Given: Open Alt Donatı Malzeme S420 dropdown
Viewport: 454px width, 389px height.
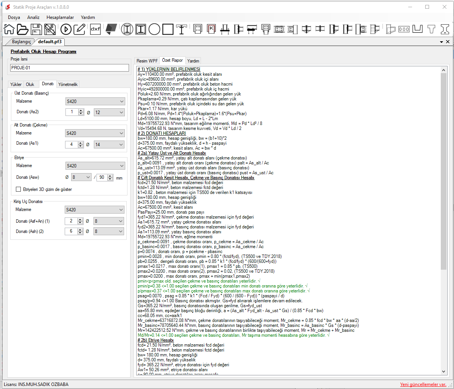Looking at the screenshot, I should (x=95, y=133).
